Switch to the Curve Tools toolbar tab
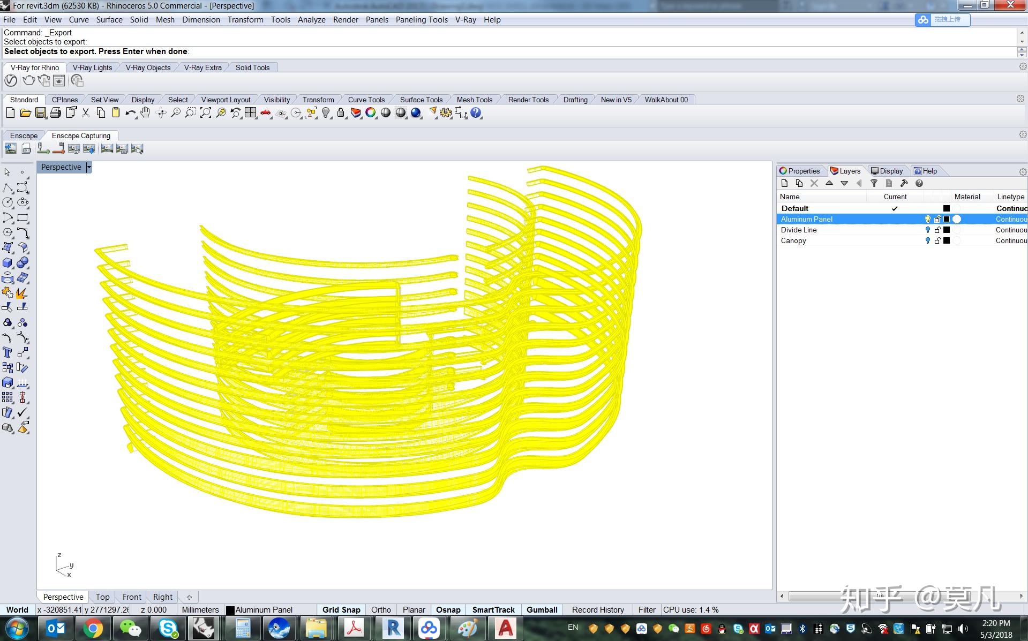 tap(366, 100)
